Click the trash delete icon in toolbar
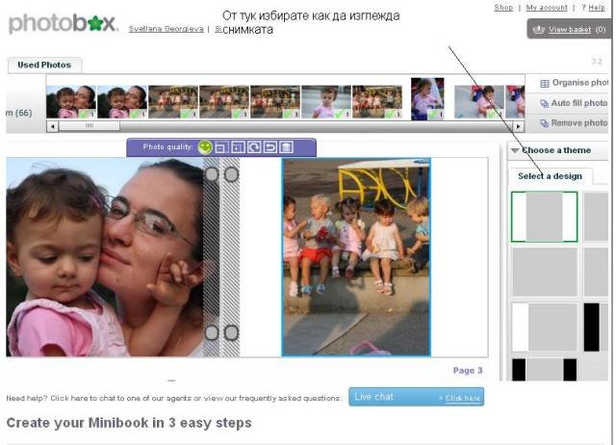 pos(287,147)
